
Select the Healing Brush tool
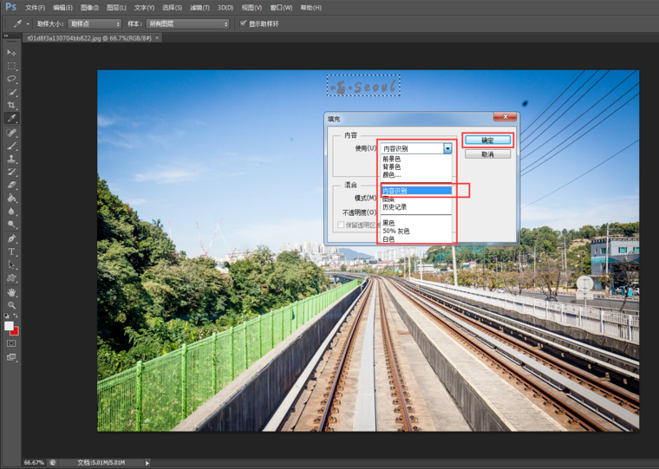[11, 133]
